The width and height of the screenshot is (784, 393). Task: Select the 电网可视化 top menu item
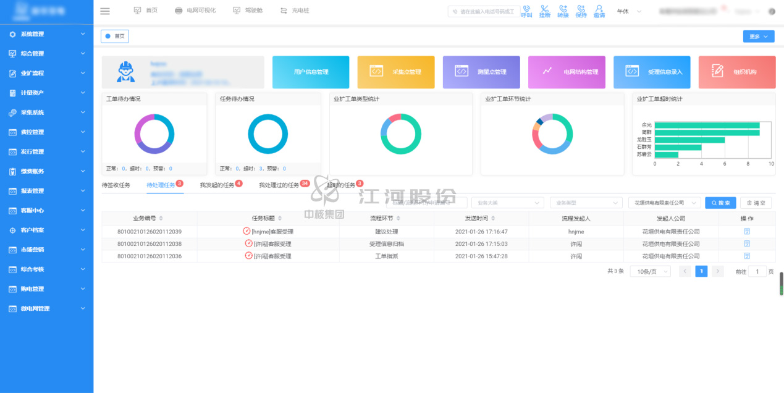pyautogui.click(x=195, y=11)
